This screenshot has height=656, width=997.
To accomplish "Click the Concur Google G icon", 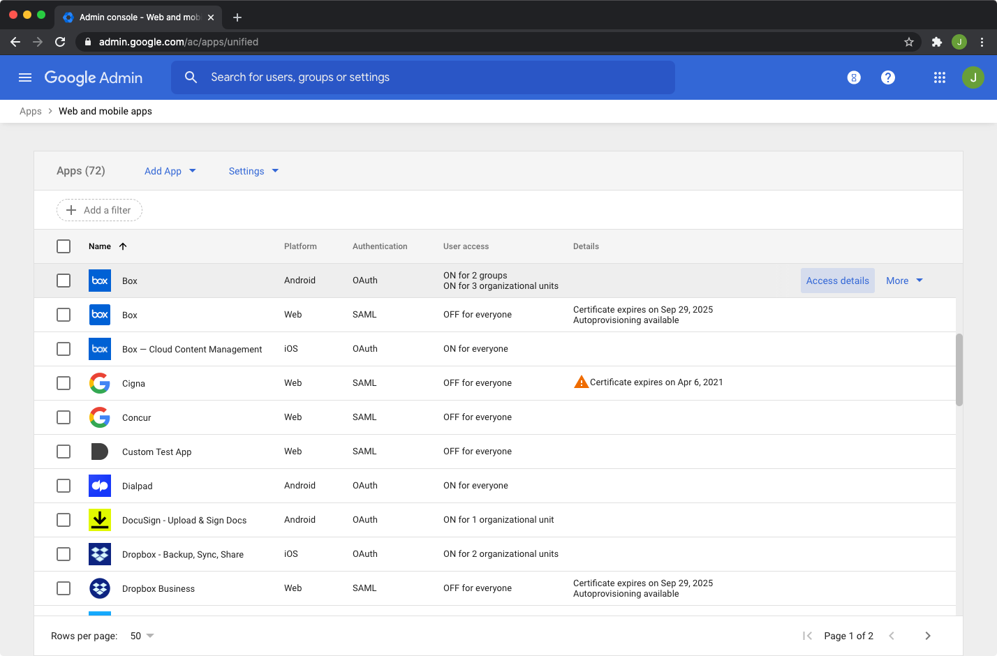I will click(x=100, y=417).
